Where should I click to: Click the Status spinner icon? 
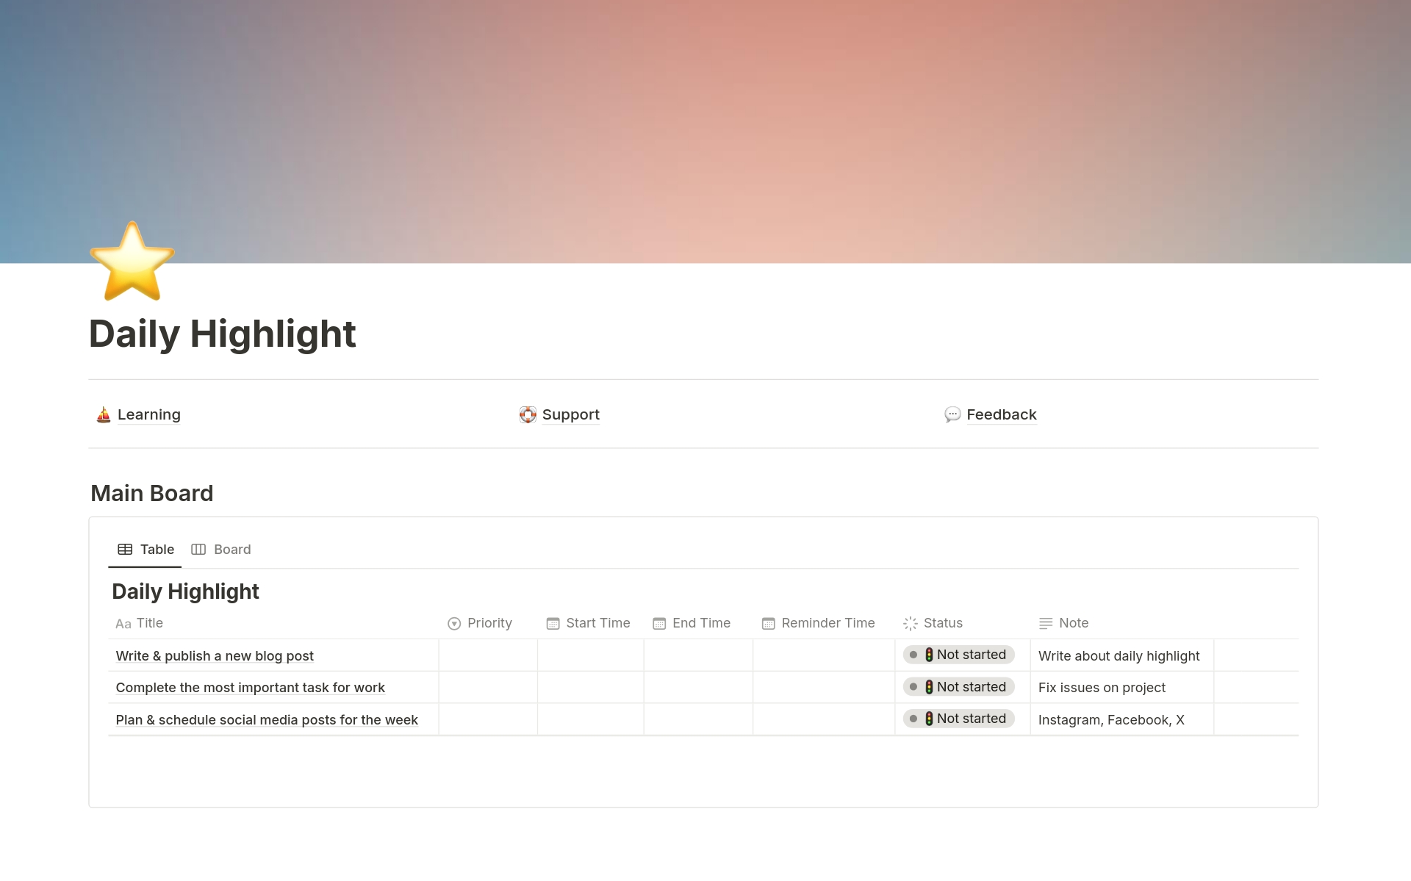(x=910, y=624)
